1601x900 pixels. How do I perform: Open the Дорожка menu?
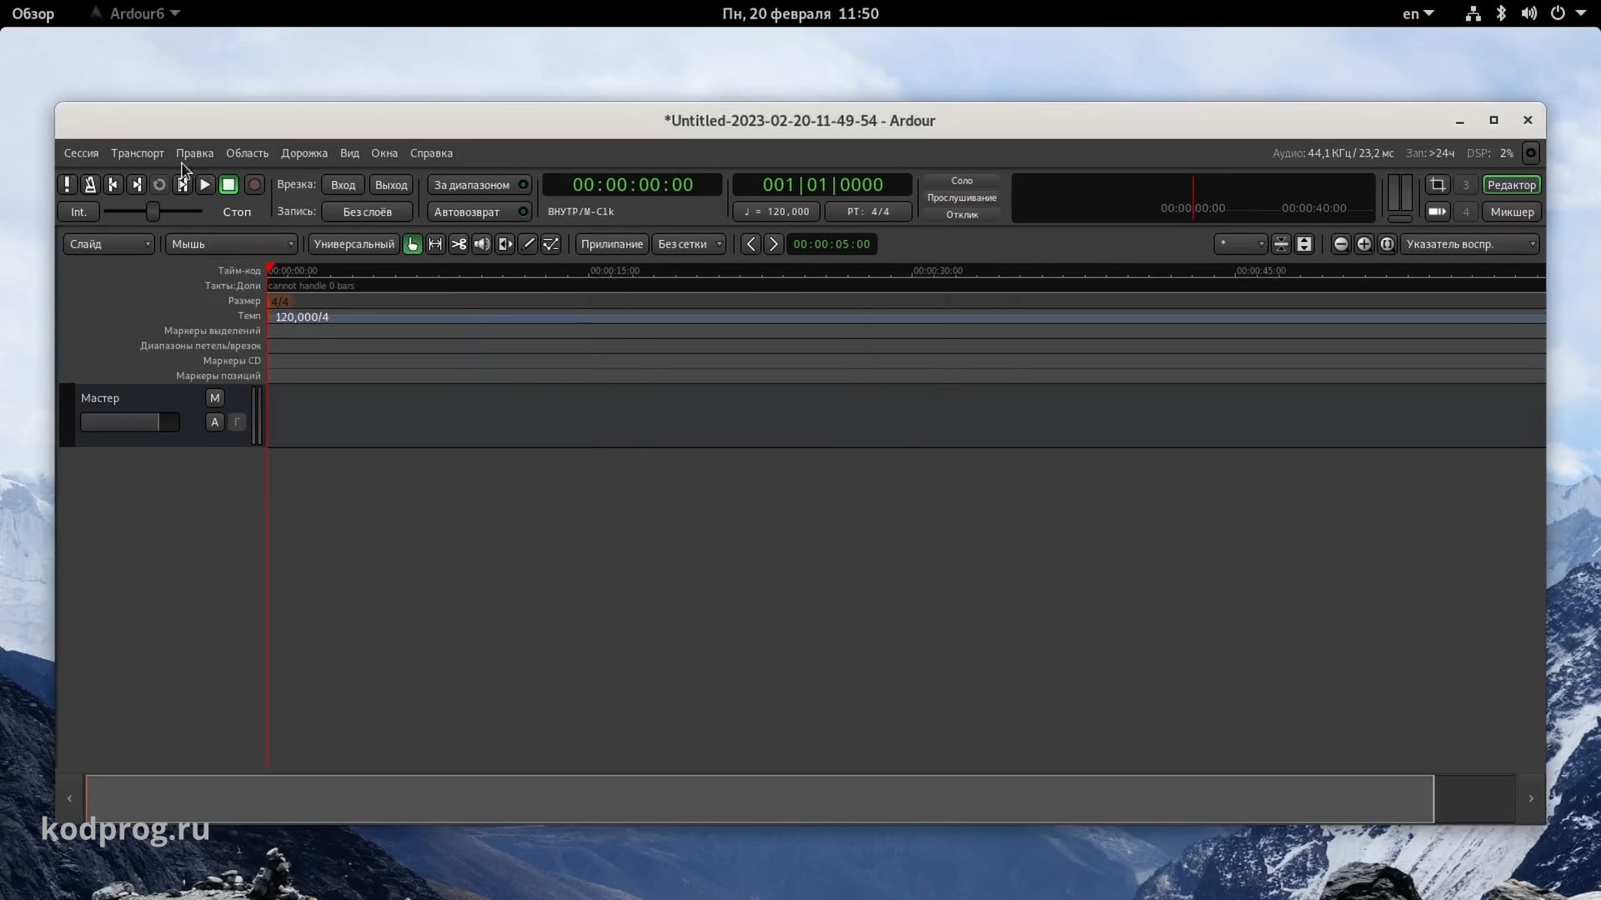coord(304,153)
